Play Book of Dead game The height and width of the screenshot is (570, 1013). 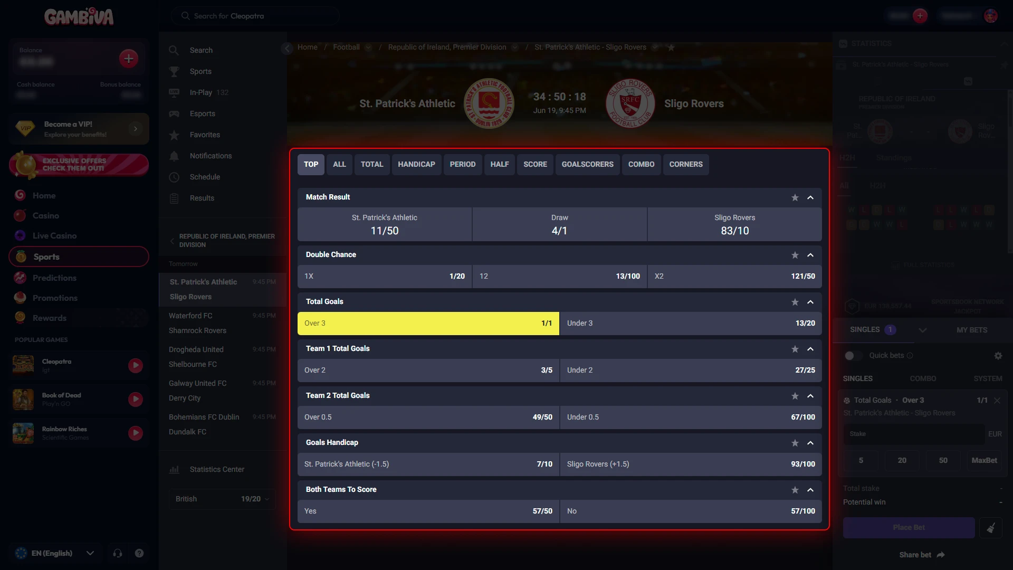click(136, 399)
